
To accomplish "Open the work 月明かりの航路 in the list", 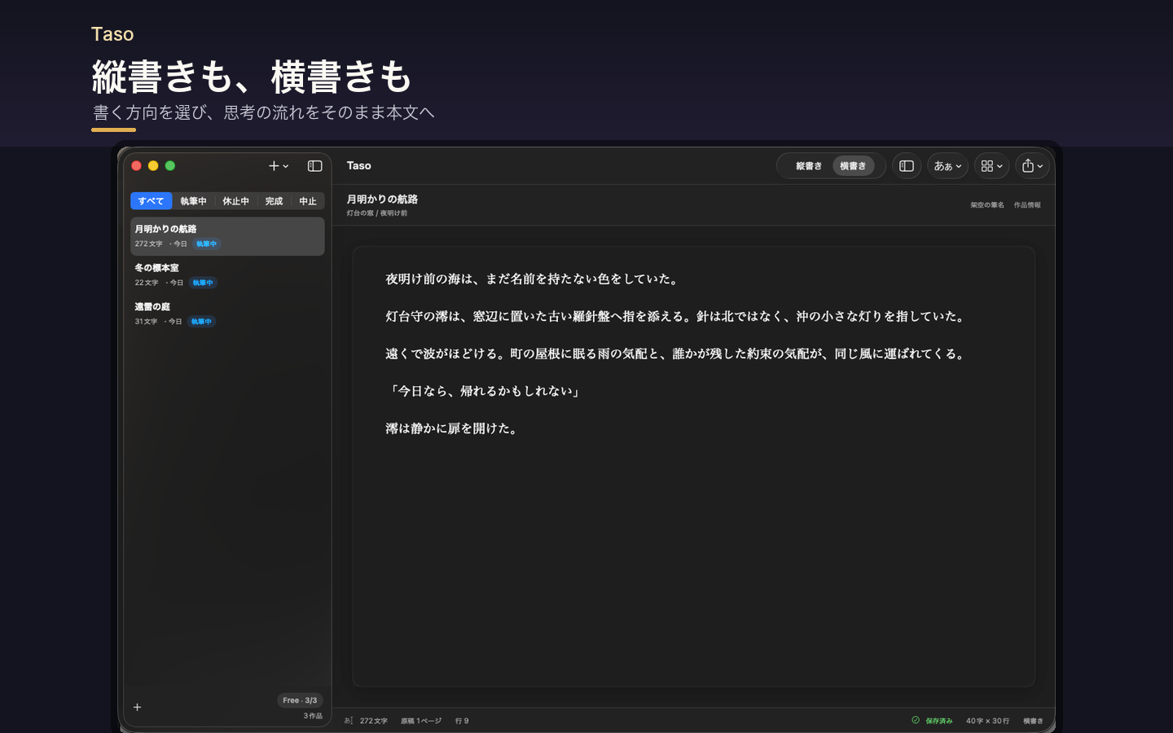I will coord(227,236).
